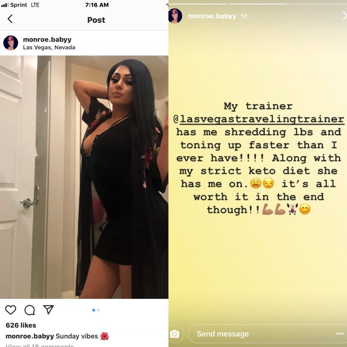Open monroe.babyy post profile picture
The height and width of the screenshot is (347, 347).
[x=10, y=43]
